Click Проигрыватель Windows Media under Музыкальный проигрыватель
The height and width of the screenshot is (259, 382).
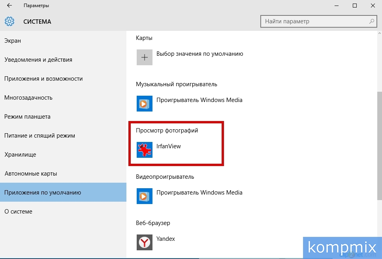(x=199, y=100)
